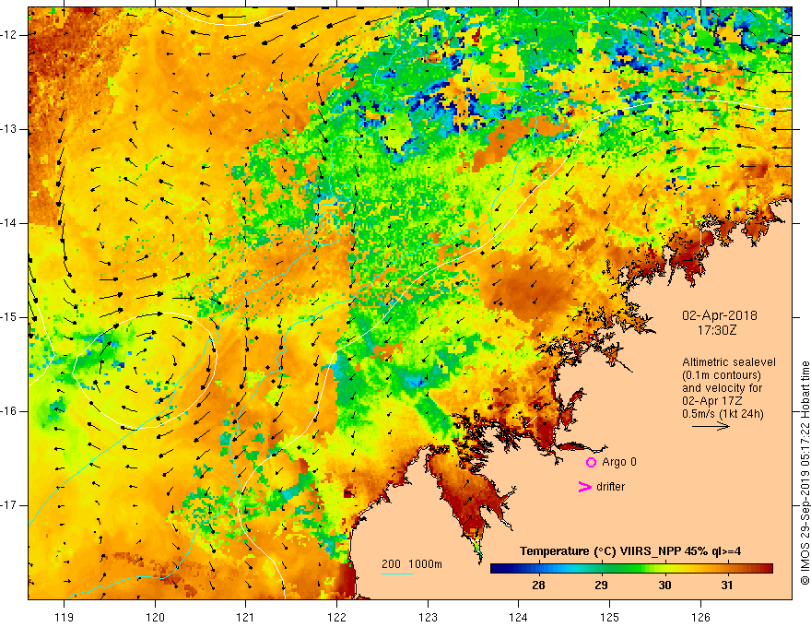Click longitude axis label 125

[610, 617]
